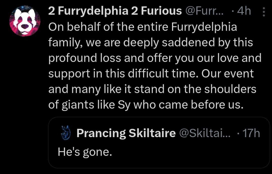Open the three-dot more options menu
This screenshot has width=272, height=174.
(x=264, y=12)
